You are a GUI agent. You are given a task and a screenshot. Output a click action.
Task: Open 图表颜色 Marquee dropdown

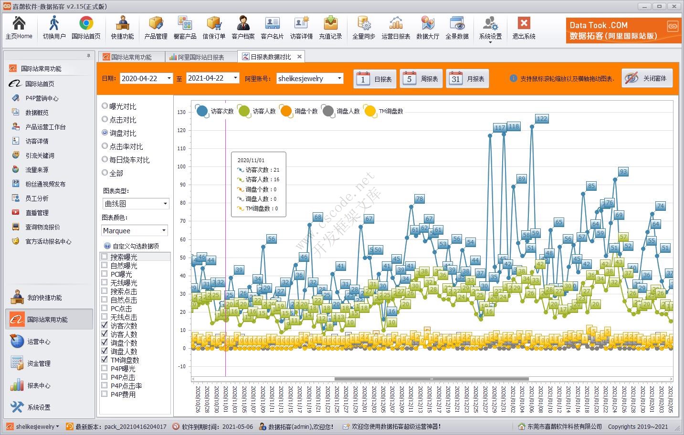click(x=164, y=230)
